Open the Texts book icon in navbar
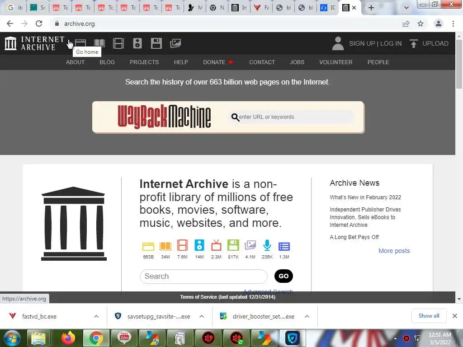This screenshot has width=463, height=347. pyautogui.click(x=99, y=43)
